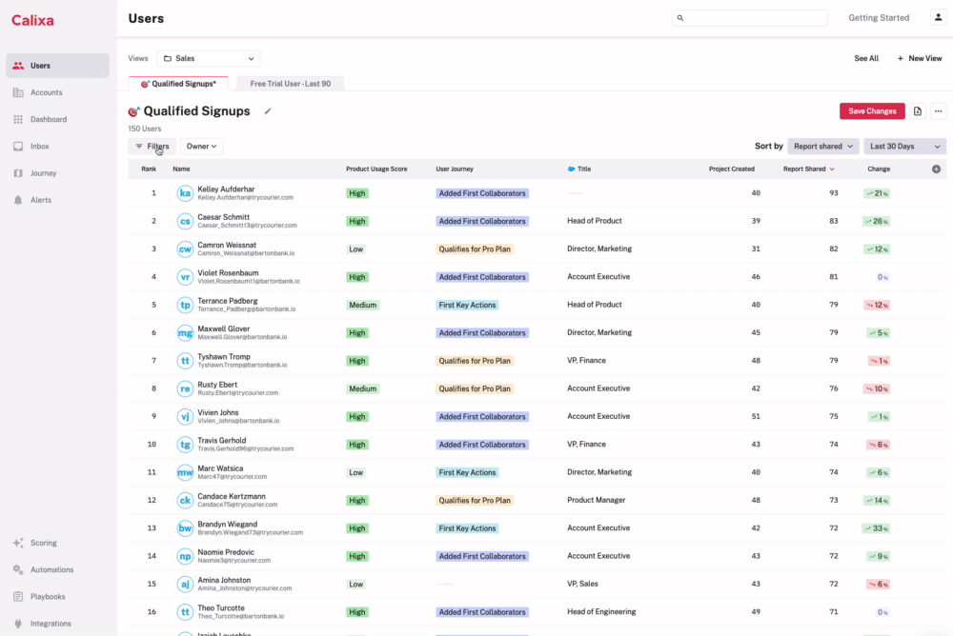Open Theo Turcotte user name
Screen dimensions: 953x636
pos(221,608)
